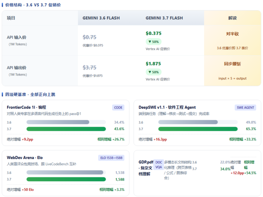Image resolution: width=263 pixels, height=197 pixels.
Task: Click the ▼50% badge under $1.875
Action: point(154,72)
